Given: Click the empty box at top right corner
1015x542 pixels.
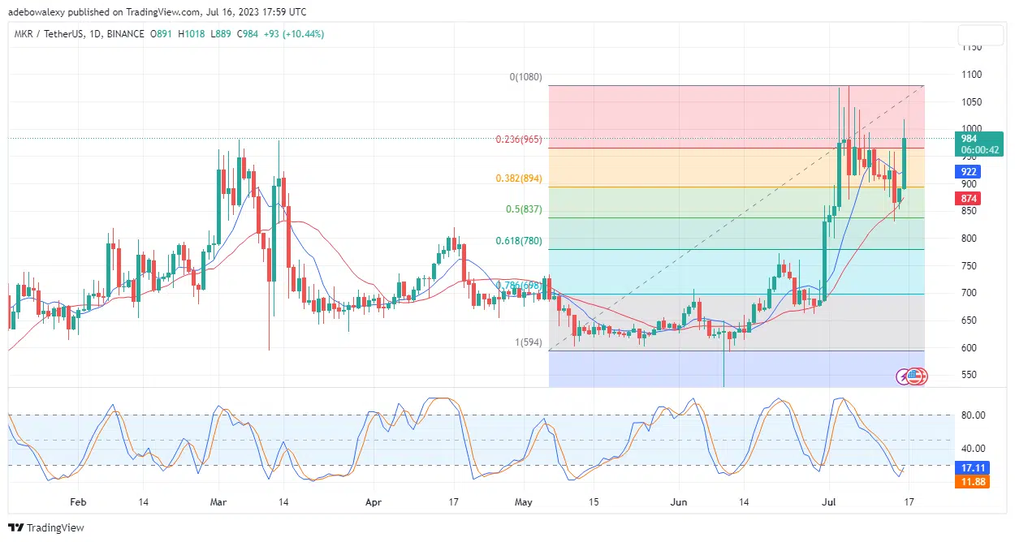Looking at the screenshot, I should (x=981, y=36).
